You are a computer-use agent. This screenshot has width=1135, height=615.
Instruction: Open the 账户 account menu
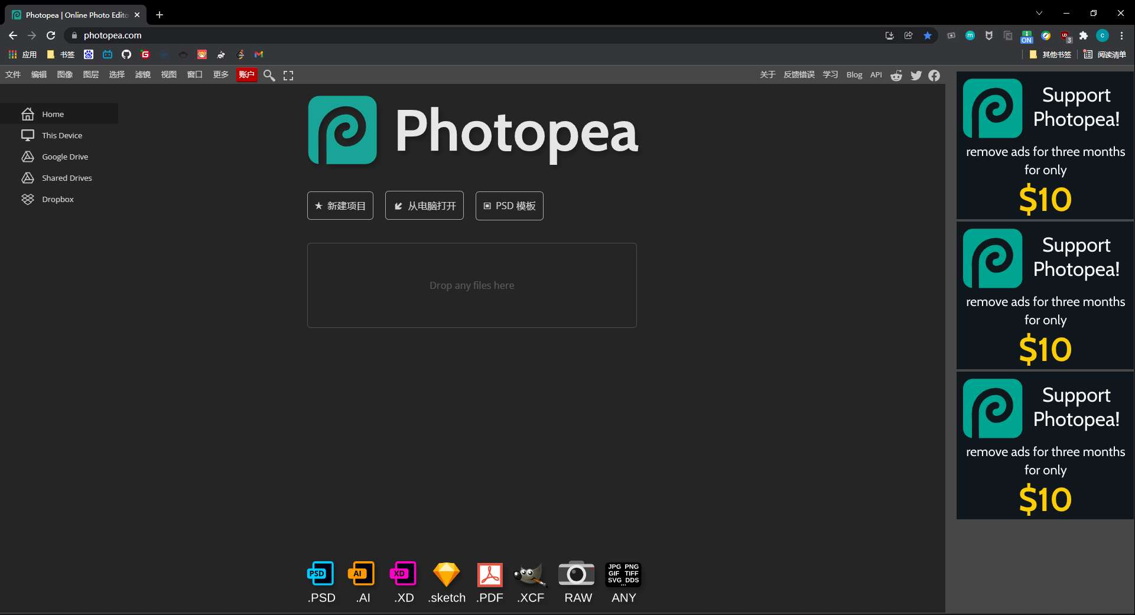[x=246, y=74]
